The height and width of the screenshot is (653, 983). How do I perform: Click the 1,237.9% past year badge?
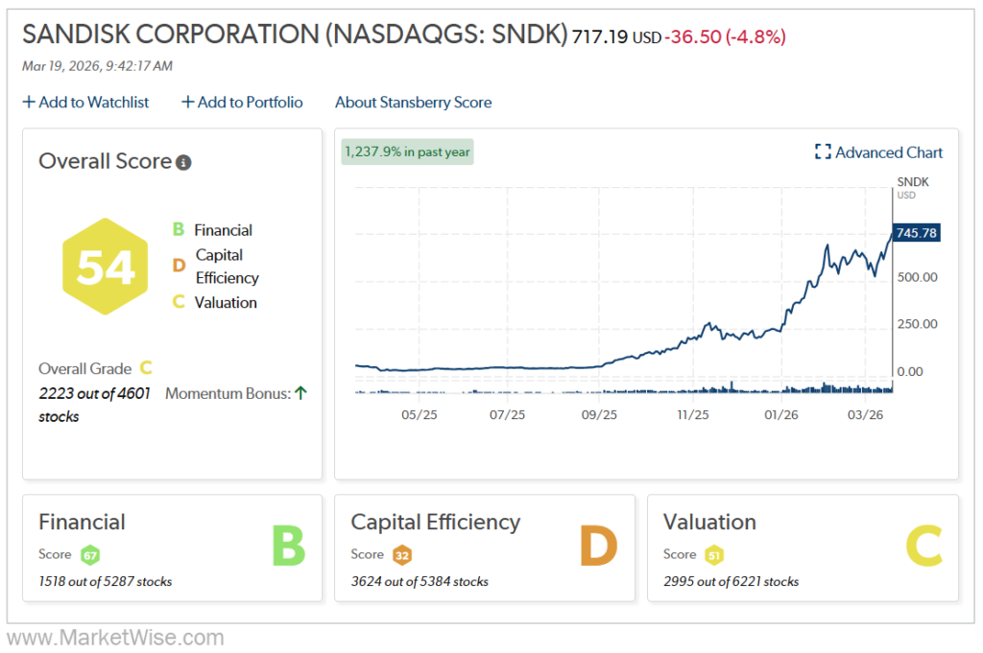[x=407, y=152]
